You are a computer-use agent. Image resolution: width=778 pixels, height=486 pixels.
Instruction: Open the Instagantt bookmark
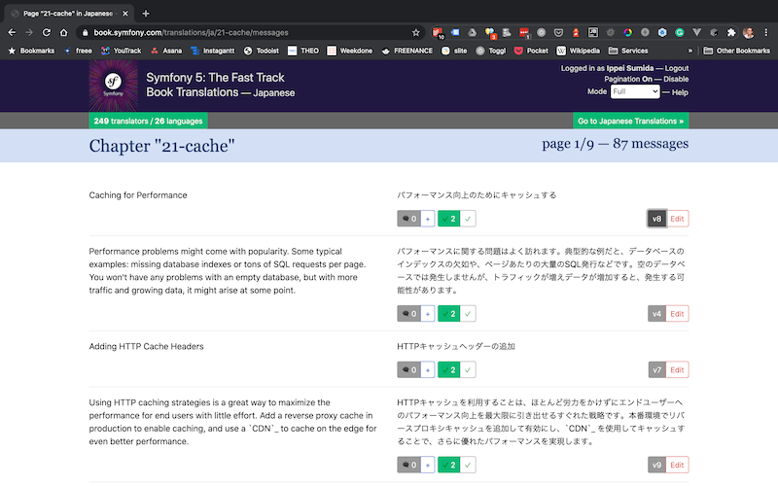213,51
